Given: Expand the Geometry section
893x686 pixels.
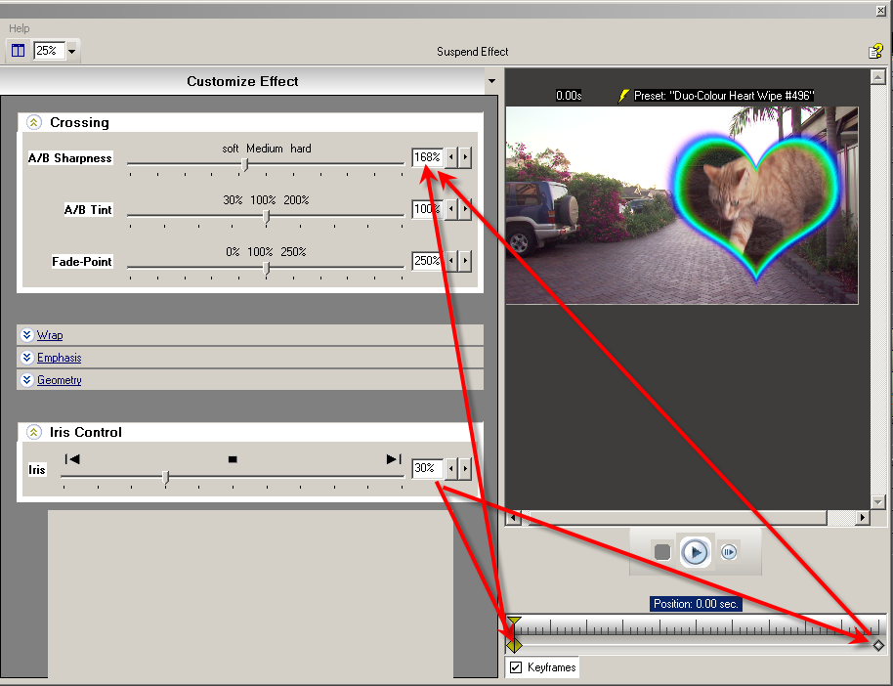Looking at the screenshot, I should pos(59,380).
